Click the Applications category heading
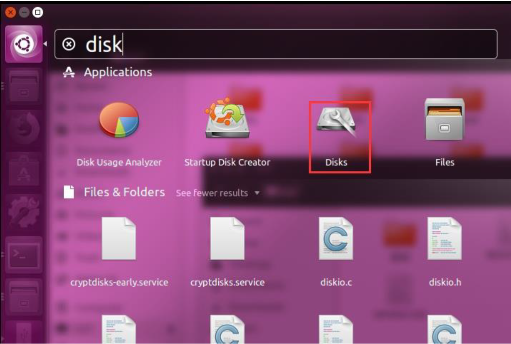 (118, 72)
